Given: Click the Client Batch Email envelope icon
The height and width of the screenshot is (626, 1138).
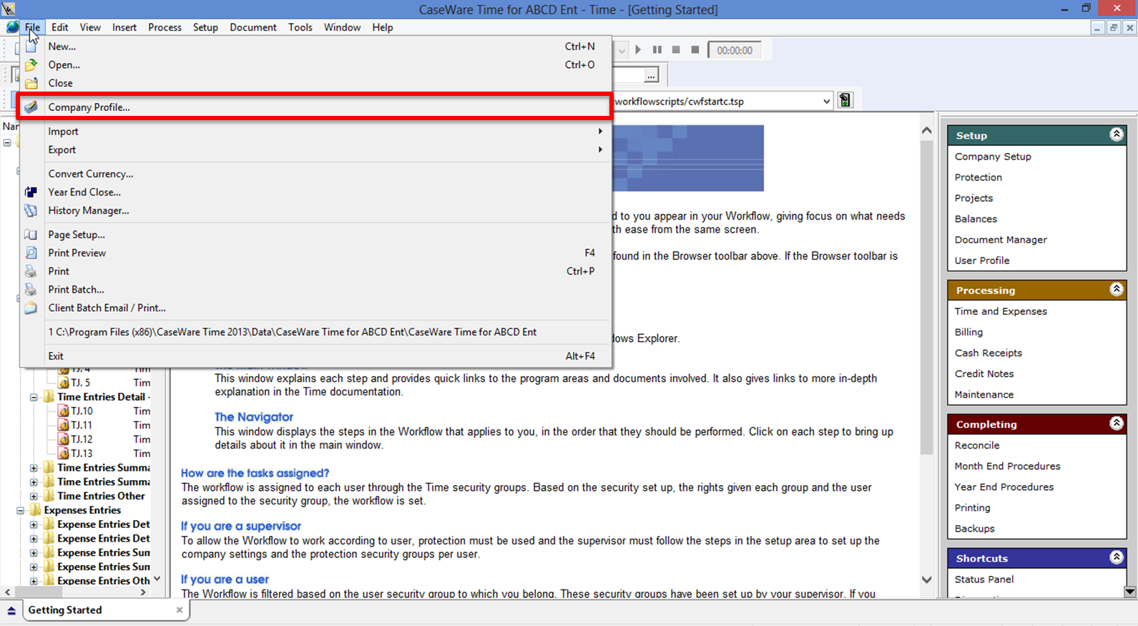Looking at the screenshot, I should click(x=31, y=308).
